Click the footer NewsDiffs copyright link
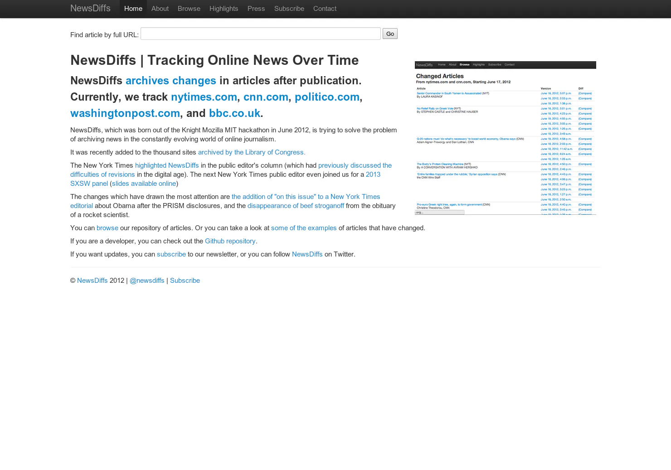 click(92, 281)
